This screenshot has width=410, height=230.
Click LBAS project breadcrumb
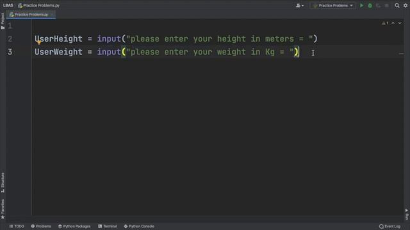click(x=8, y=5)
